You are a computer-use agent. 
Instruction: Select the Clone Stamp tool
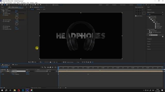click(33, 5)
